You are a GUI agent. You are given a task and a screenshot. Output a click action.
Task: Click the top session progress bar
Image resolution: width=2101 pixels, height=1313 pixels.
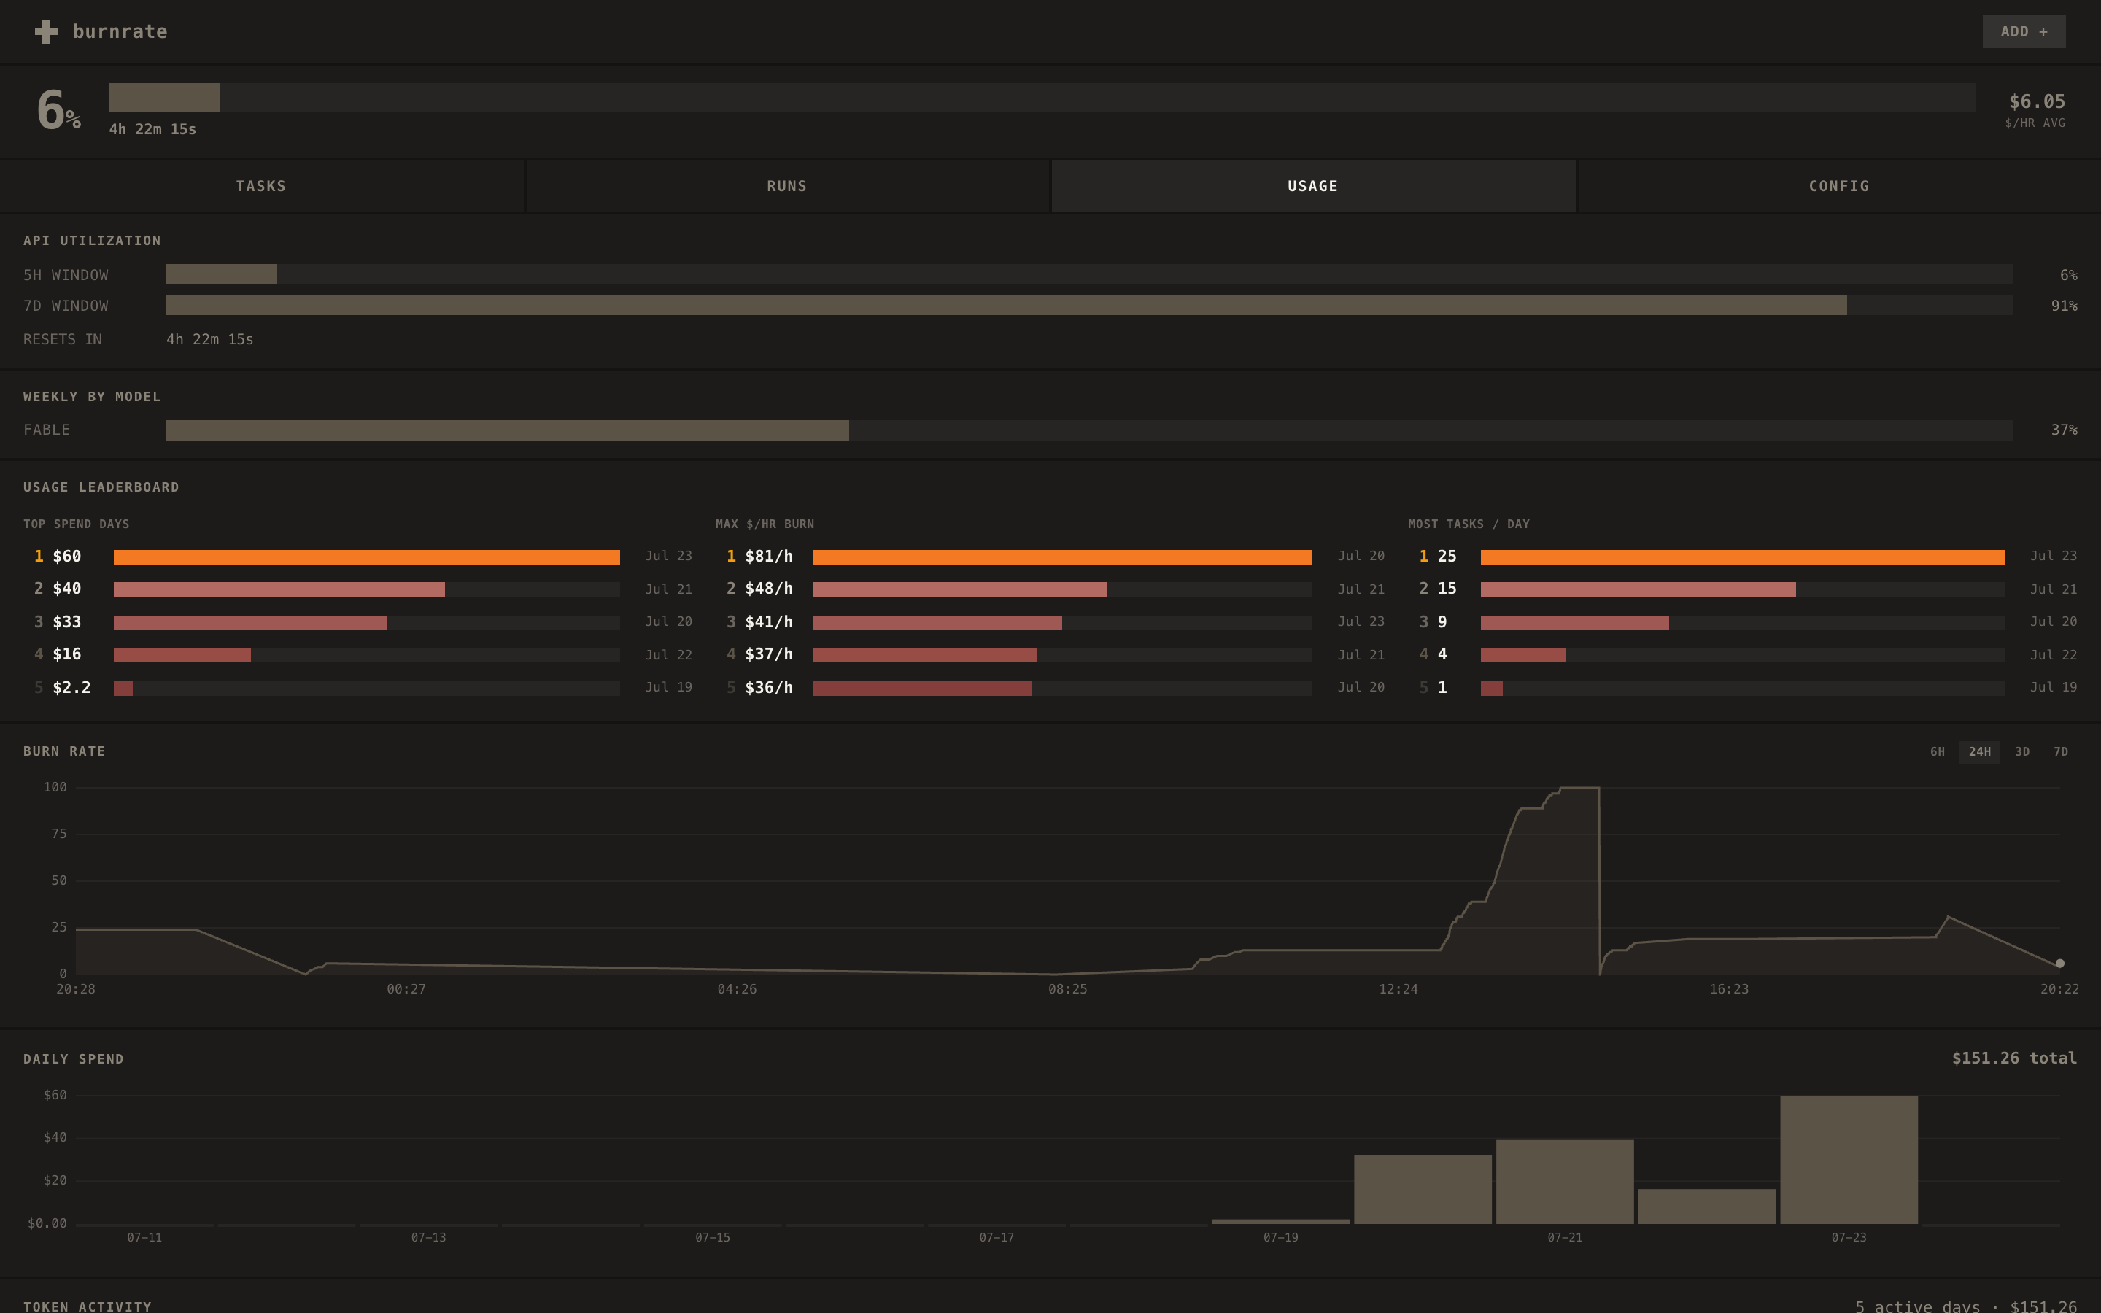(x=1042, y=97)
